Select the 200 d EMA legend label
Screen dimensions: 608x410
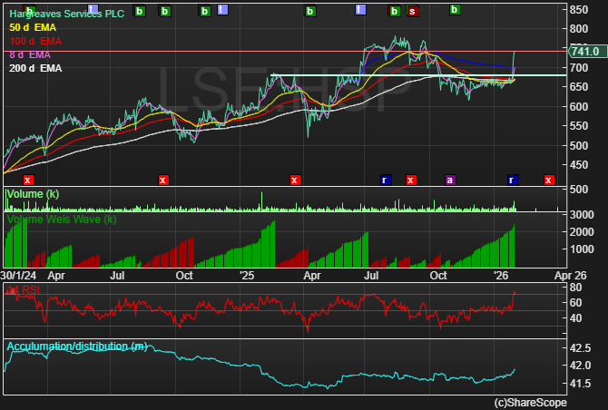pos(35,68)
